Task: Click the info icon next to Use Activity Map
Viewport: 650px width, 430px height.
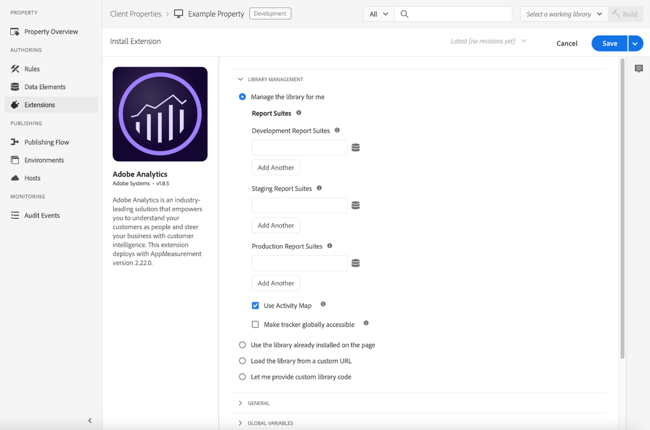Action: click(323, 304)
